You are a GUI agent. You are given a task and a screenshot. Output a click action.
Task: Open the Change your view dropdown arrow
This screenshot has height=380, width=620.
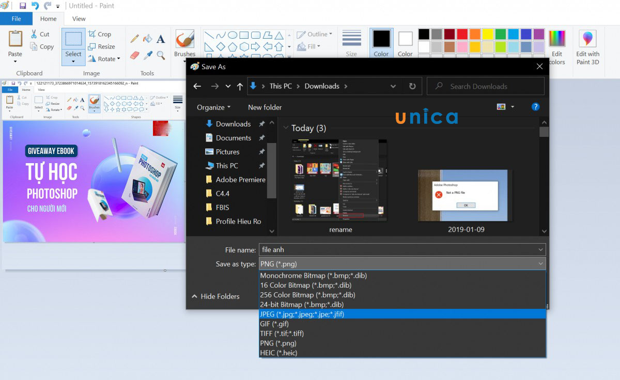513,107
